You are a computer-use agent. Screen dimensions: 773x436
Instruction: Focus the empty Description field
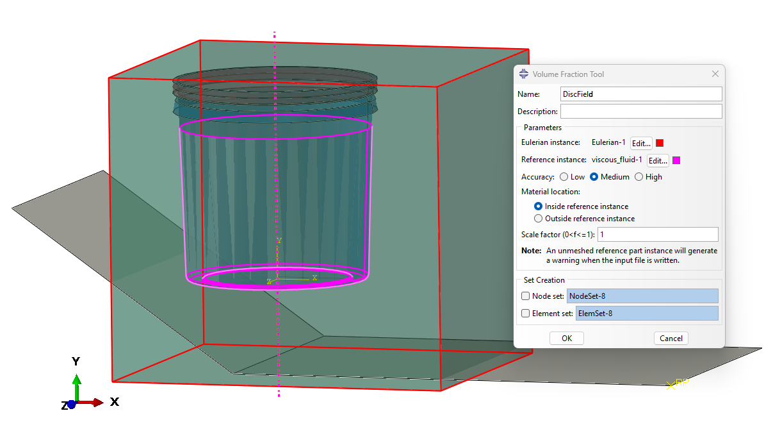coord(640,112)
